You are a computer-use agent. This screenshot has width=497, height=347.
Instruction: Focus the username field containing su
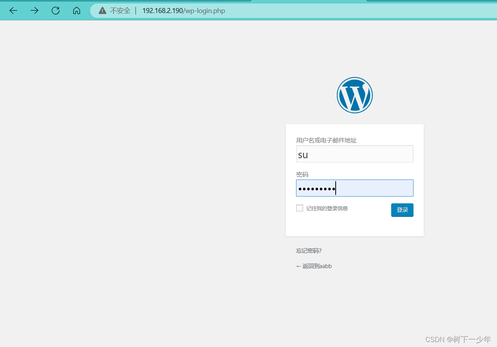click(x=355, y=154)
